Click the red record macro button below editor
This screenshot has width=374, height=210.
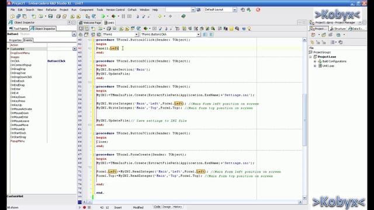(x=84, y=208)
